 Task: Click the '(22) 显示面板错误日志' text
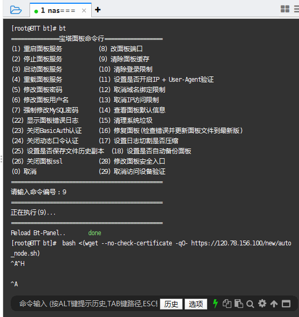pos(45,121)
